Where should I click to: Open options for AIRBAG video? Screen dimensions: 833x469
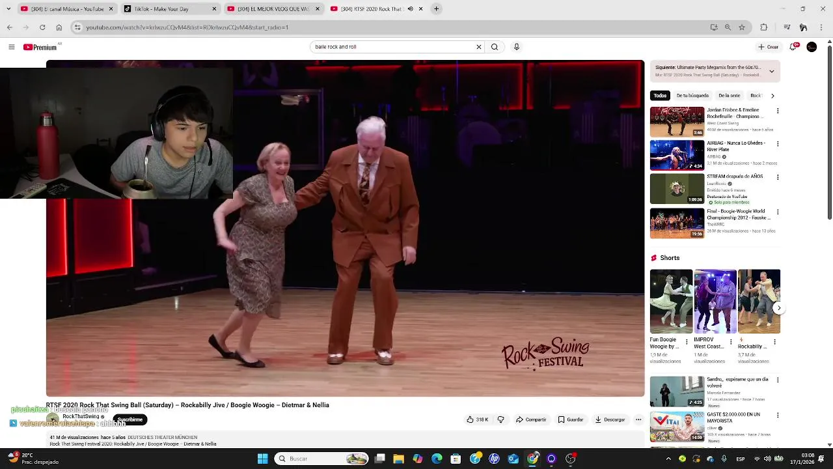(x=778, y=144)
